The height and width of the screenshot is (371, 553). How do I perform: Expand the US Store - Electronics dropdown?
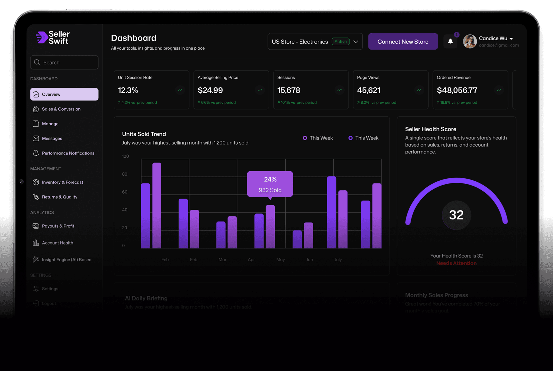[x=356, y=42]
